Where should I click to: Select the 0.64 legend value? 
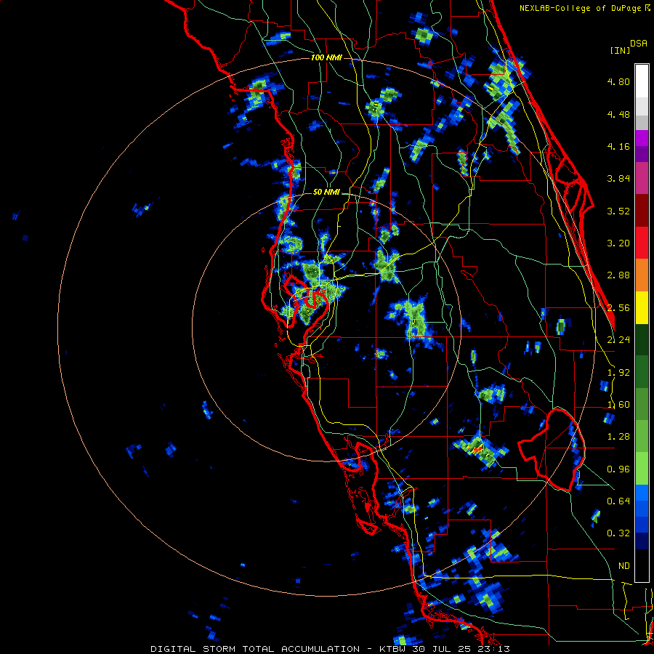(x=618, y=501)
